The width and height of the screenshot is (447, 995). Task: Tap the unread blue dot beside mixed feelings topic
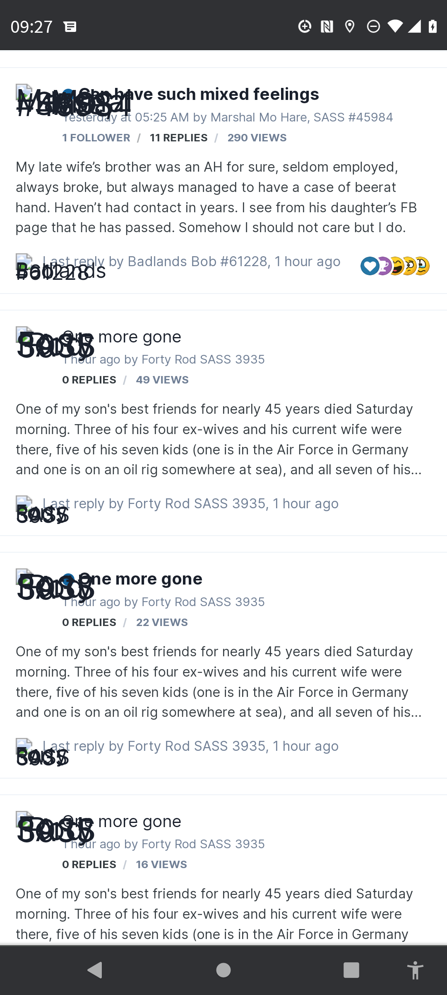[68, 95]
